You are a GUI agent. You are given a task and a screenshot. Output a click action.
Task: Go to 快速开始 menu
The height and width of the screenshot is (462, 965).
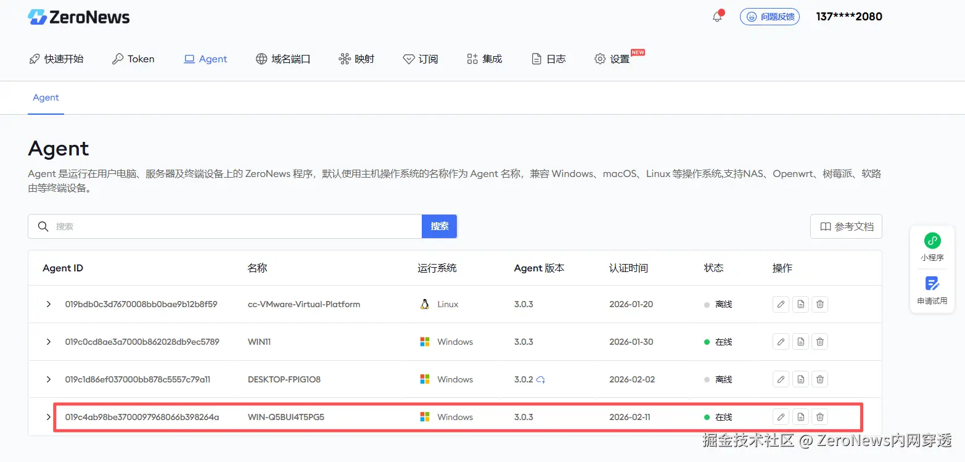[x=56, y=59]
